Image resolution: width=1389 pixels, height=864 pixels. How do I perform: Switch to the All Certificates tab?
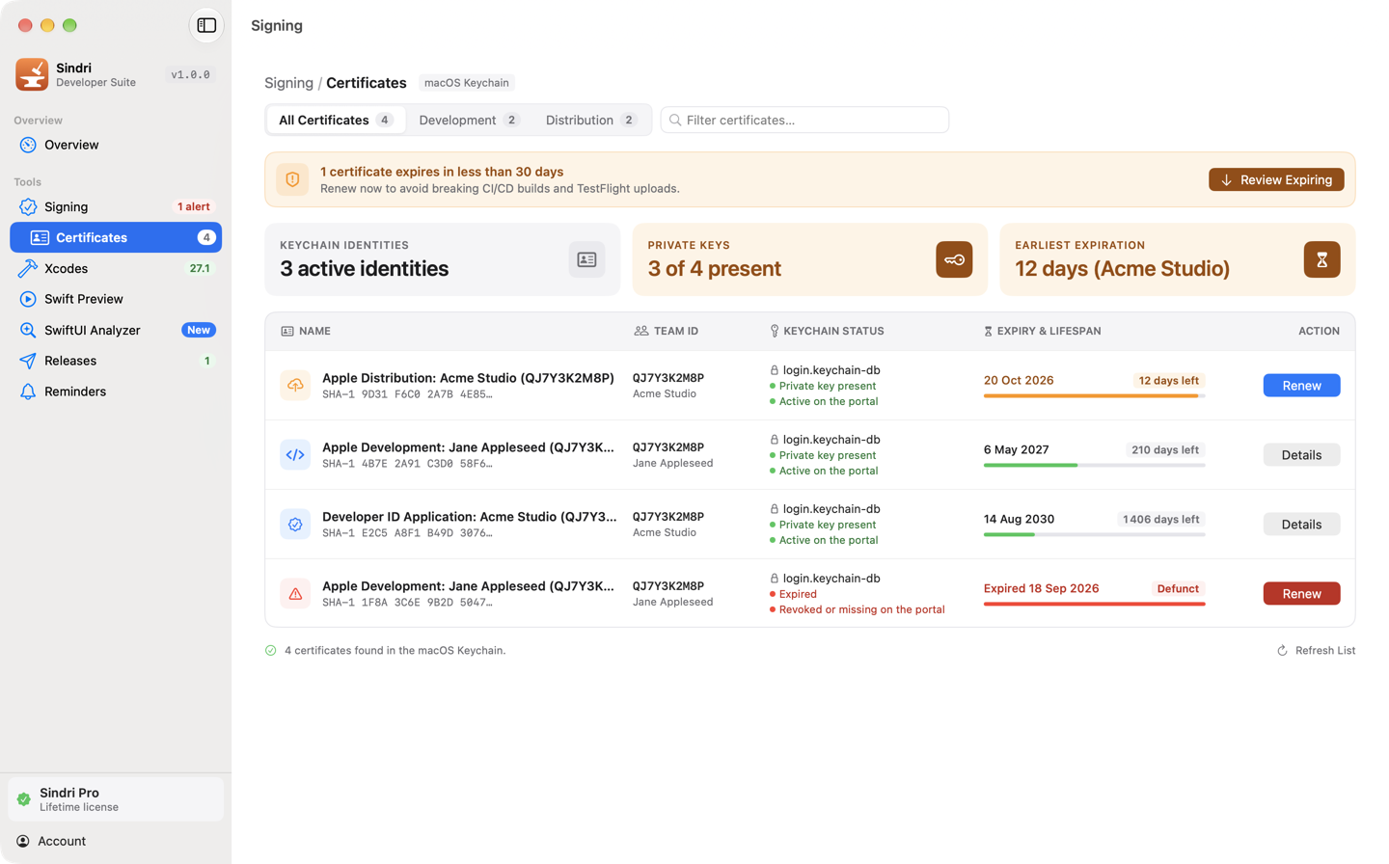point(335,120)
